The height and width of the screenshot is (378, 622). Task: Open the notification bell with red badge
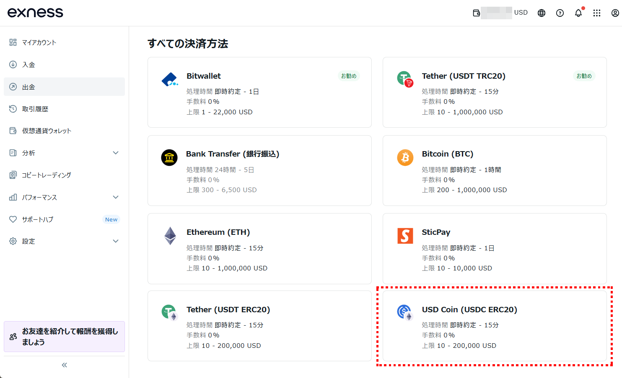(x=578, y=13)
